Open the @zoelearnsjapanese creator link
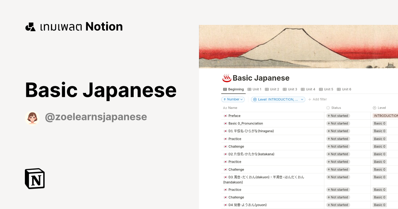Screen dimensions: 398x209 96,117
